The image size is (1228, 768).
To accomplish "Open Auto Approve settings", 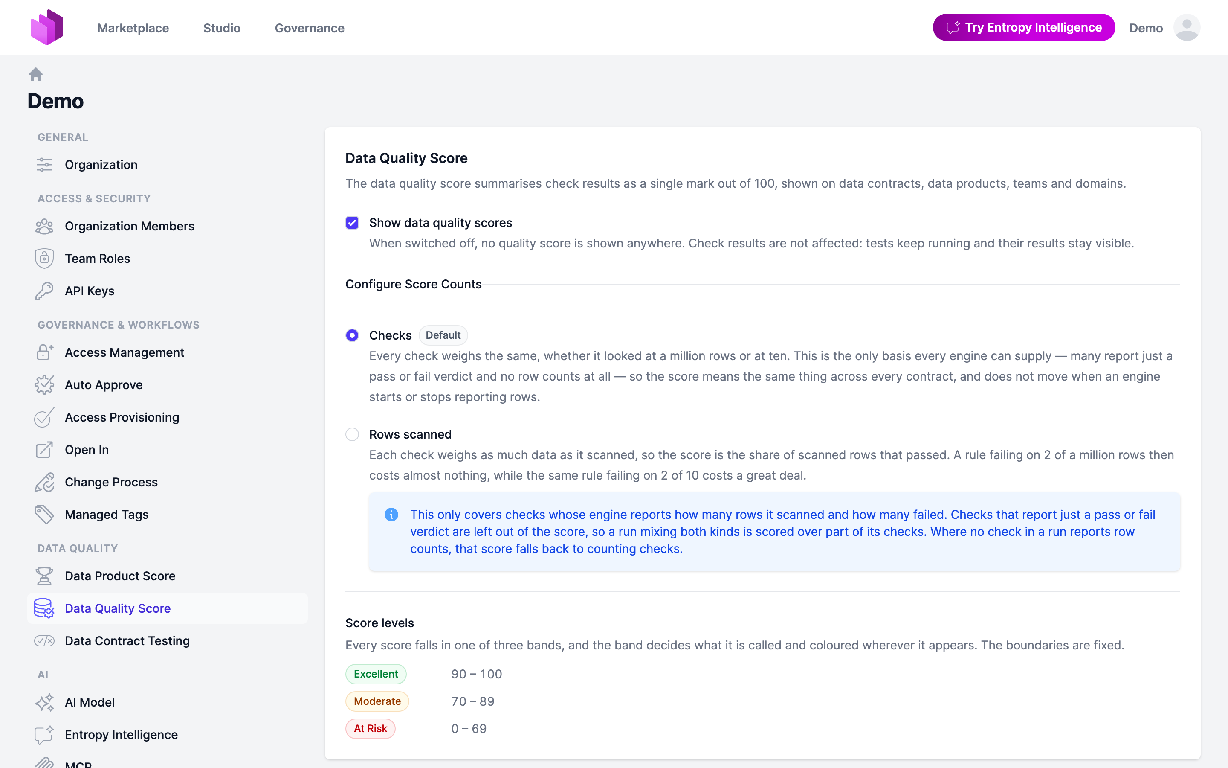I will 168,385.
